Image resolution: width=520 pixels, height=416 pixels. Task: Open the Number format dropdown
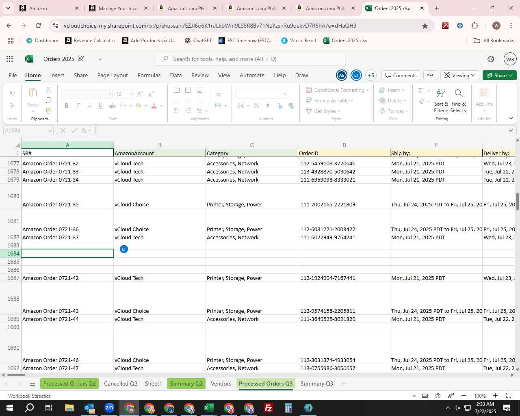(x=284, y=94)
